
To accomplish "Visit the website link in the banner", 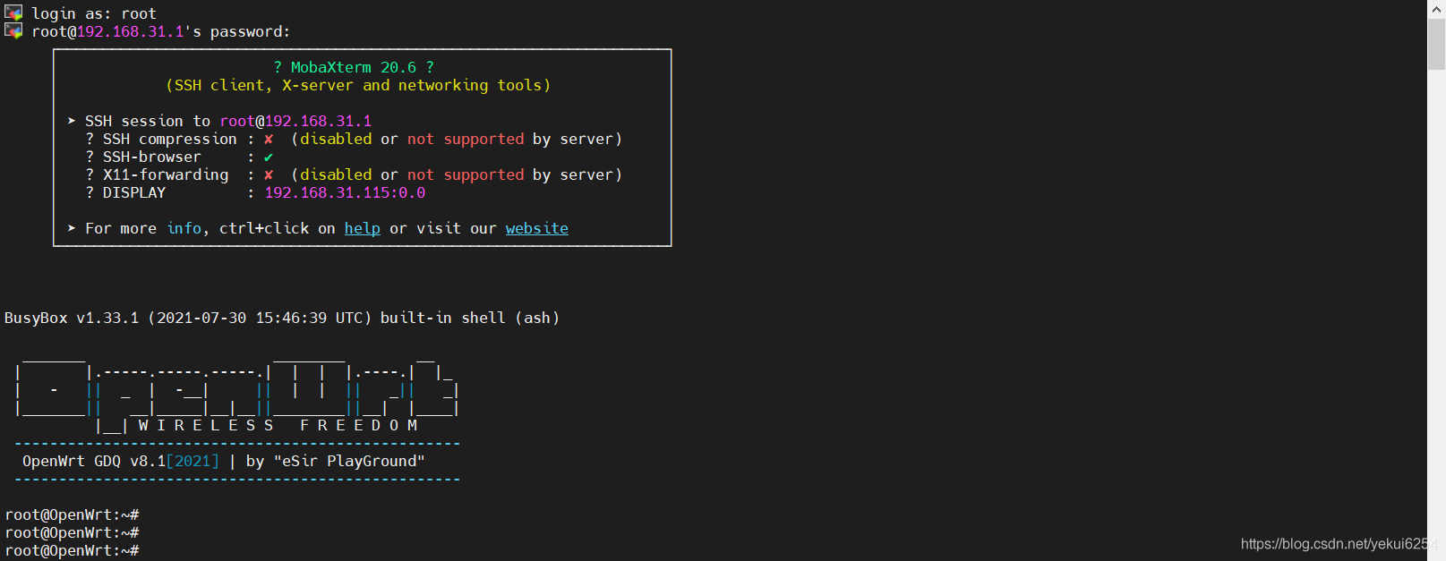I will click(536, 228).
